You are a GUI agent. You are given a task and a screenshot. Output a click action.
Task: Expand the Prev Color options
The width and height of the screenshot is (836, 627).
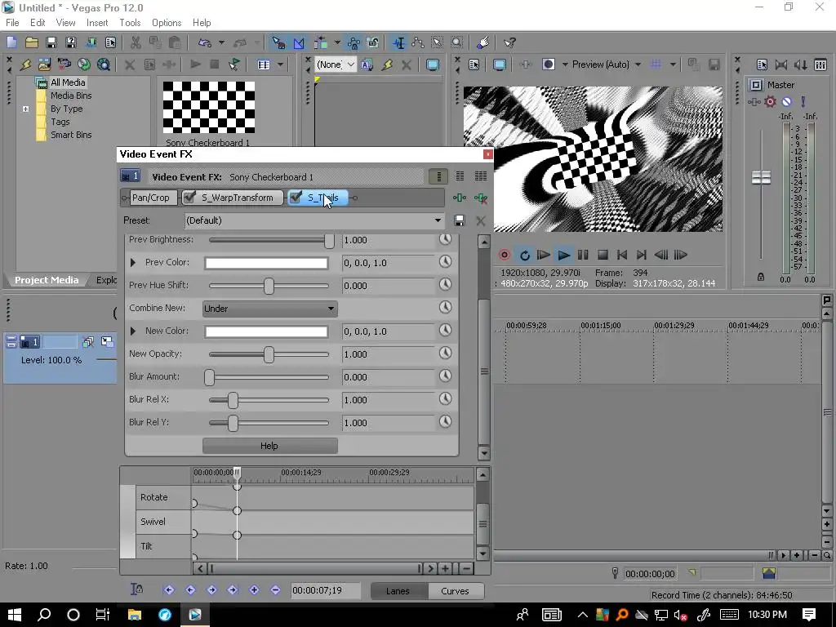point(133,262)
